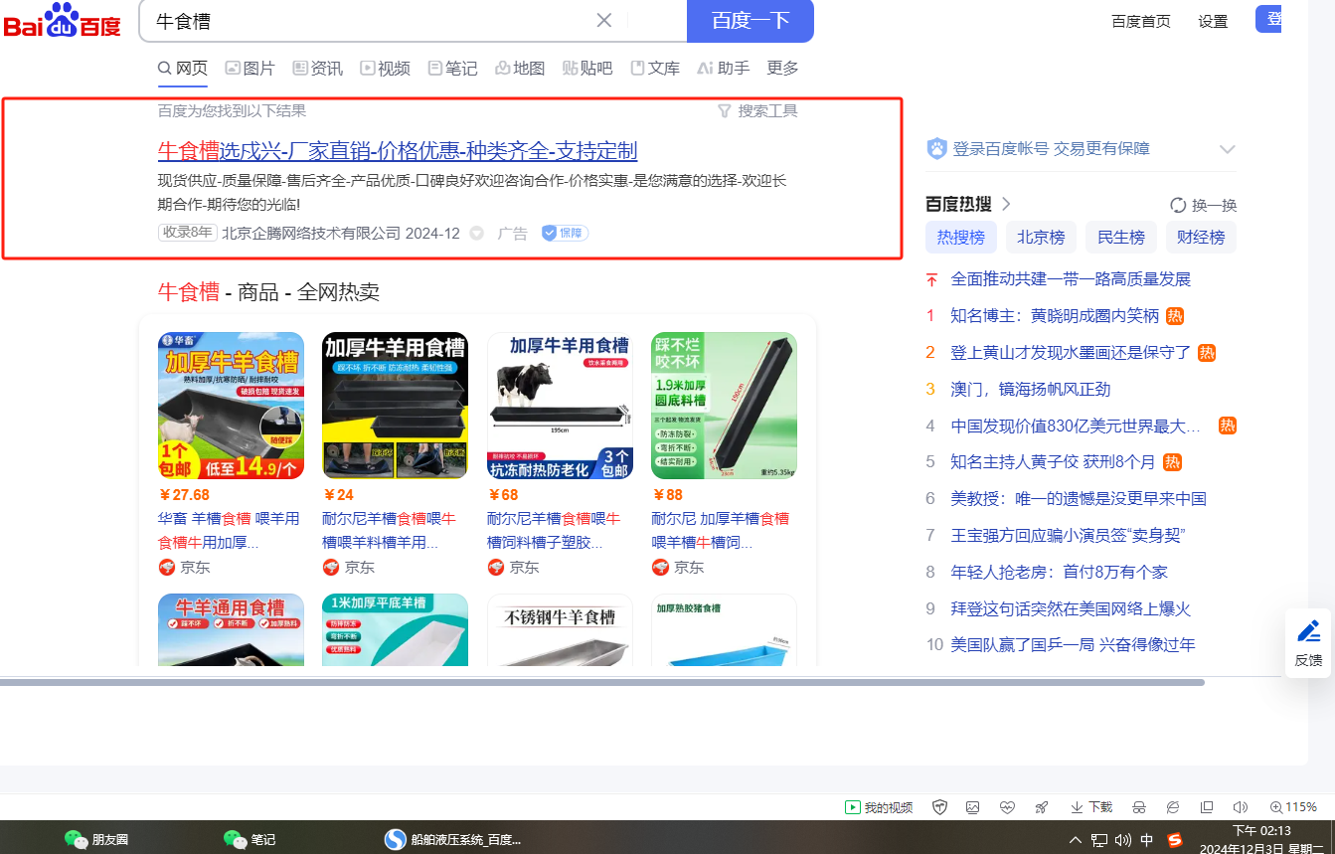The height and width of the screenshot is (854, 1335).
Task: Open hot search 知名博主：黄晓明成圈内笑柄
Action: [x=1055, y=316]
